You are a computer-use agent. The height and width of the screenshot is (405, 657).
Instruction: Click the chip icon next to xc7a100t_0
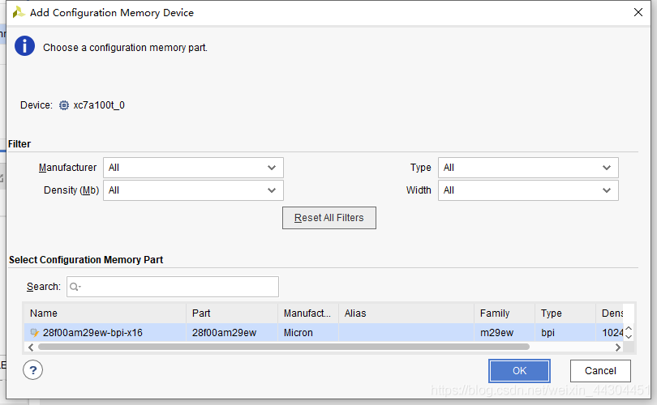(64, 105)
